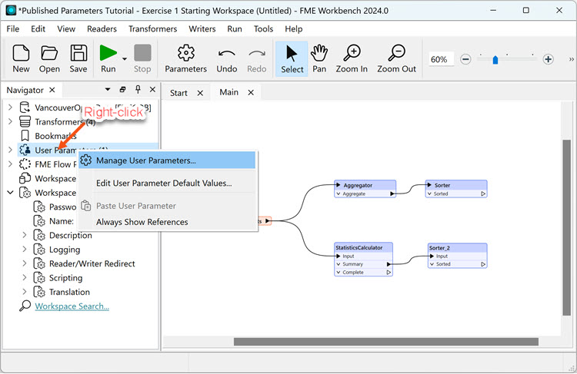577x374 pixels.
Task: Open the Readers menu
Action: tap(102, 28)
